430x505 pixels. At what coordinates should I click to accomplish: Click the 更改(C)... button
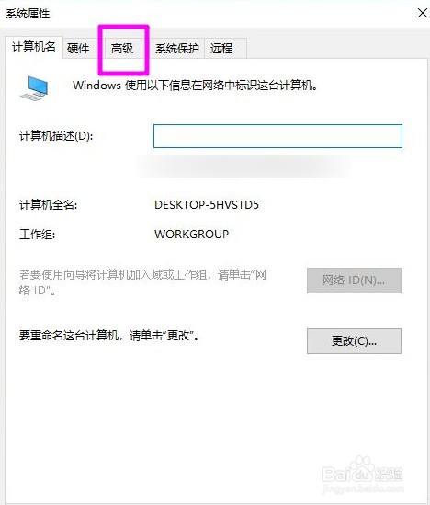[354, 341]
